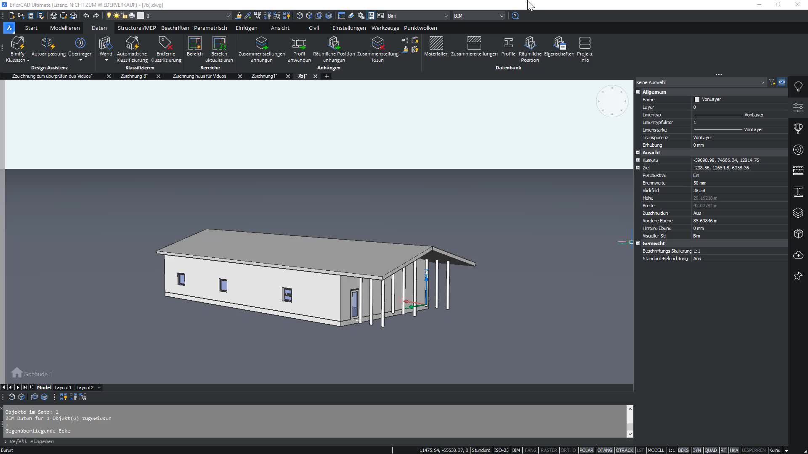The image size is (808, 454).
Task: Expand the Kamera property row
Action: pos(638,160)
